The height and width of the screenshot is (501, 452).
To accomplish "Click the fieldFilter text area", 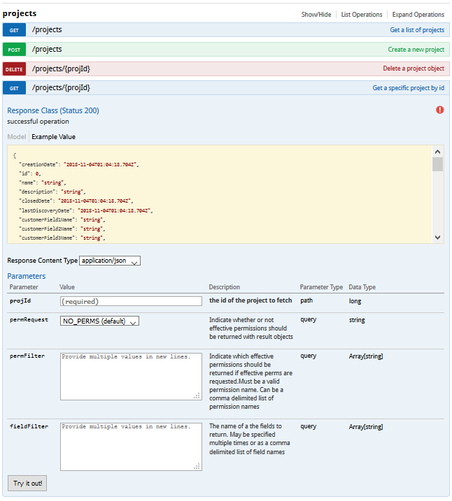I will pyautogui.click(x=131, y=446).
